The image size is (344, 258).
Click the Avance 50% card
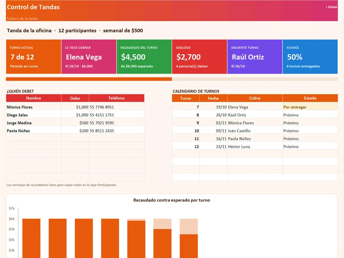tap(310, 57)
